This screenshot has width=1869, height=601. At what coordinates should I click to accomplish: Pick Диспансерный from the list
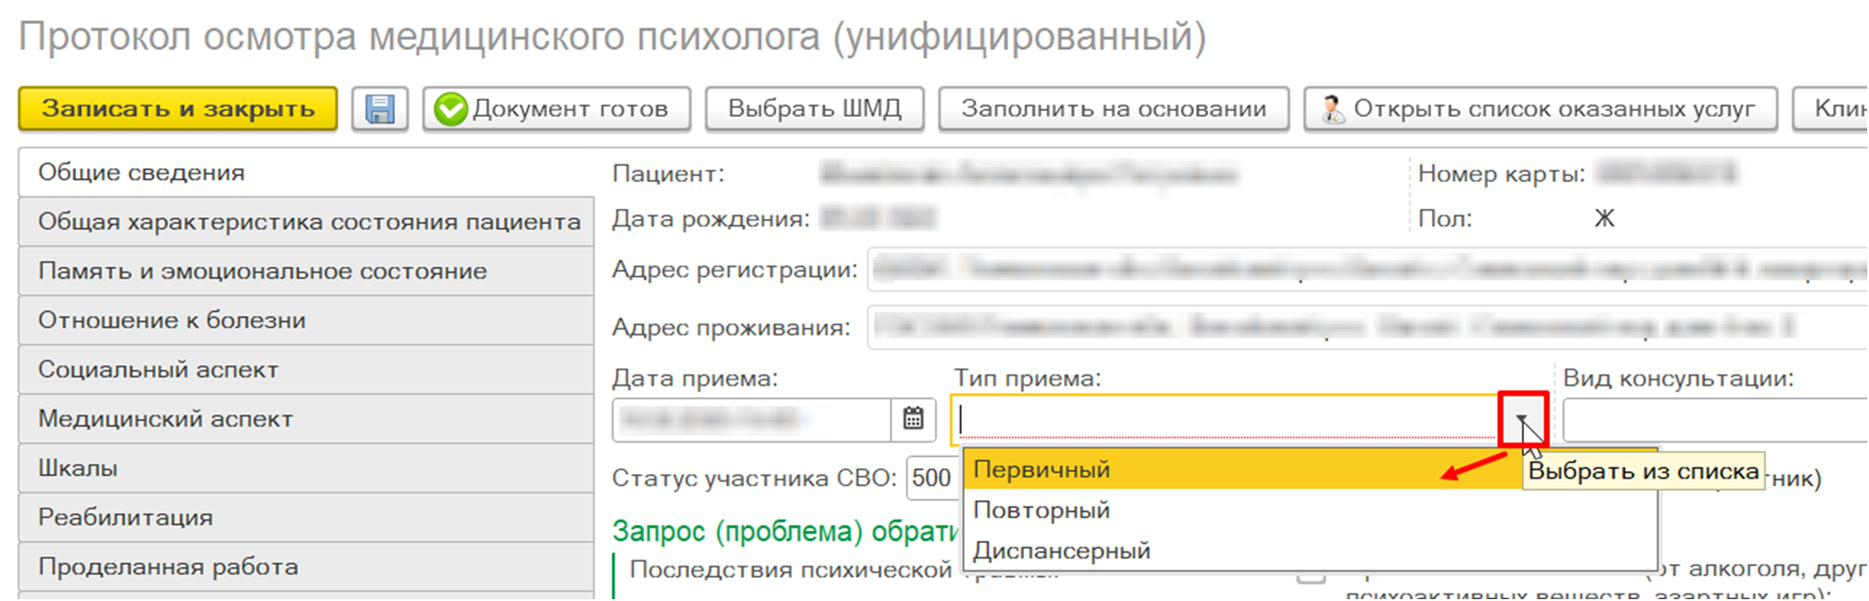[1061, 551]
